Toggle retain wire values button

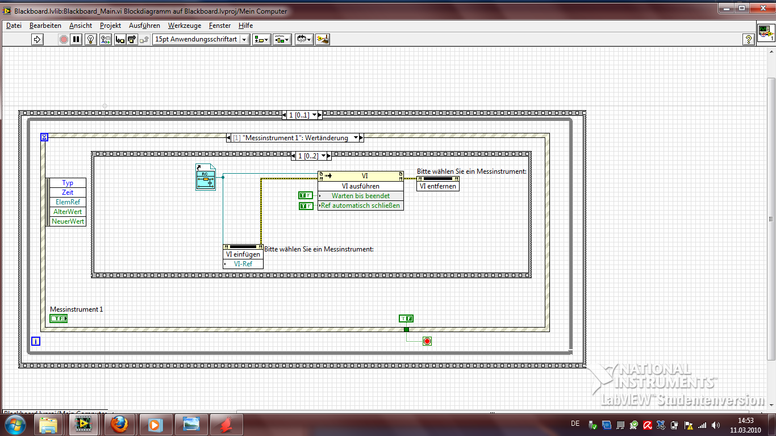(106, 39)
